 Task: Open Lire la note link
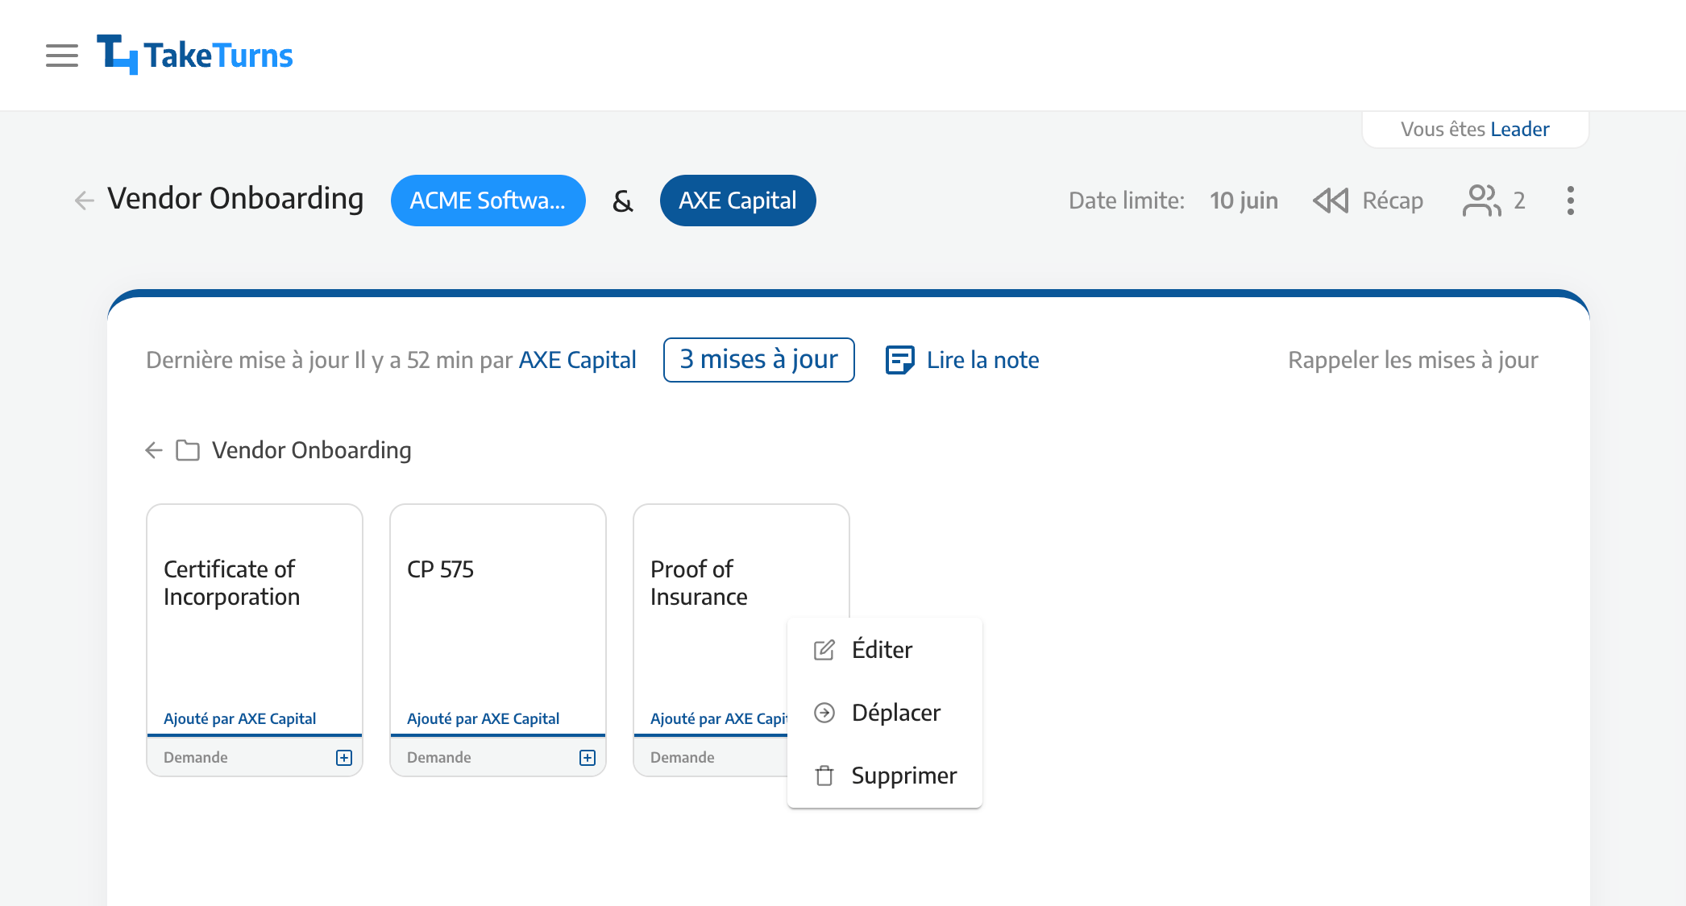[982, 360]
